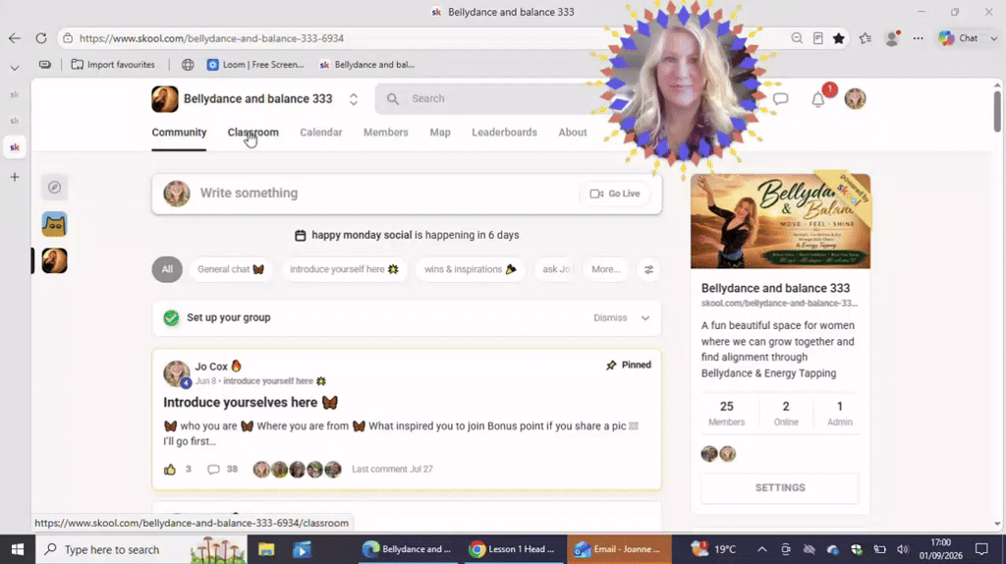Image resolution: width=1006 pixels, height=564 pixels.
Task: Open the Map tab
Action: tap(440, 133)
